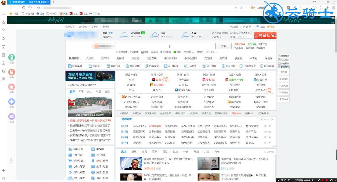Go to previous page of 猜你喜欢
The image size is (337, 182).
[262, 119]
